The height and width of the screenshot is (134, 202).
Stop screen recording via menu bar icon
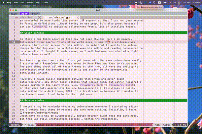136,2
